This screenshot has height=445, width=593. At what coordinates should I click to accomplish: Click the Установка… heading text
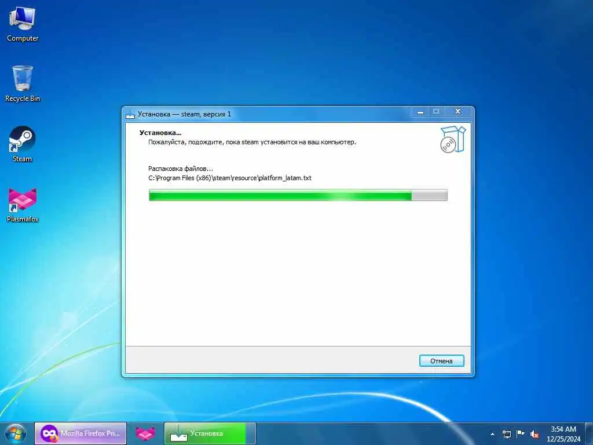click(160, 133)
